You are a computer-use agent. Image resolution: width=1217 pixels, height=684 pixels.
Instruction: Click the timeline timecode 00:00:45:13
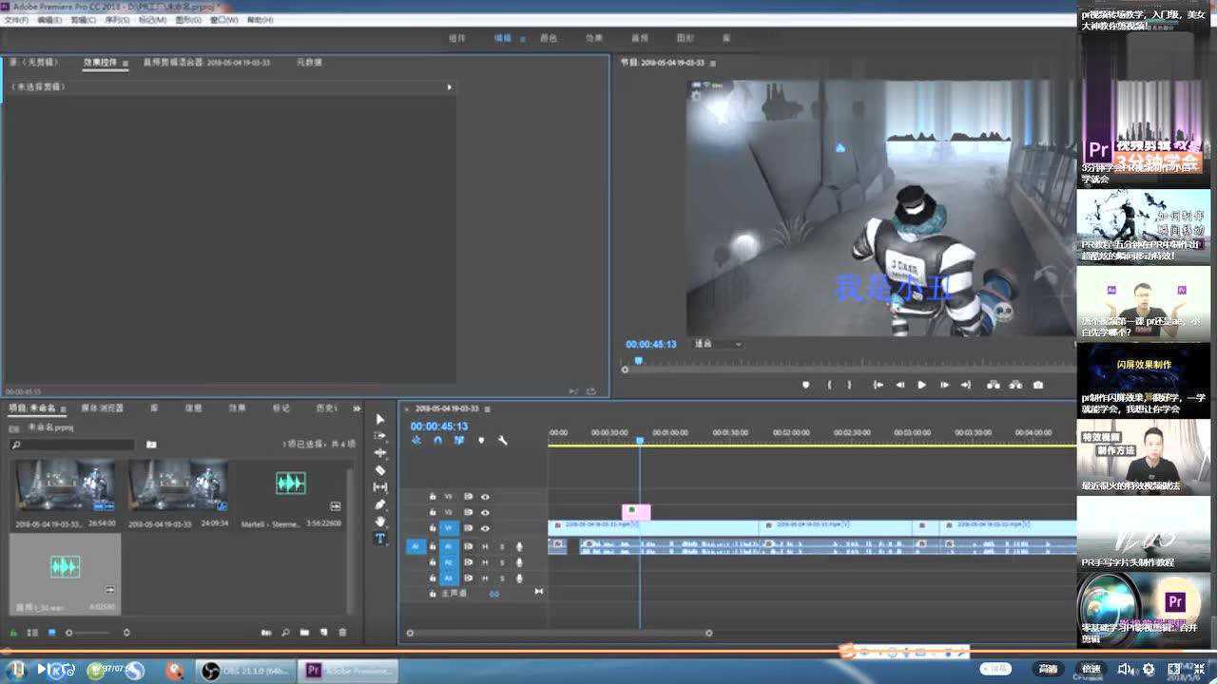pos(439,427)
